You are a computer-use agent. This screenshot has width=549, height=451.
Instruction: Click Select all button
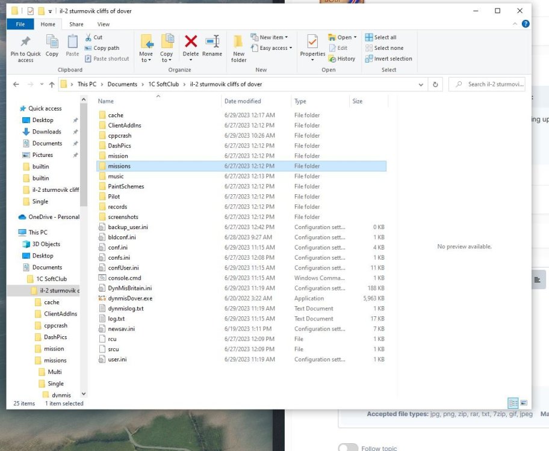[x=380, y=37]
